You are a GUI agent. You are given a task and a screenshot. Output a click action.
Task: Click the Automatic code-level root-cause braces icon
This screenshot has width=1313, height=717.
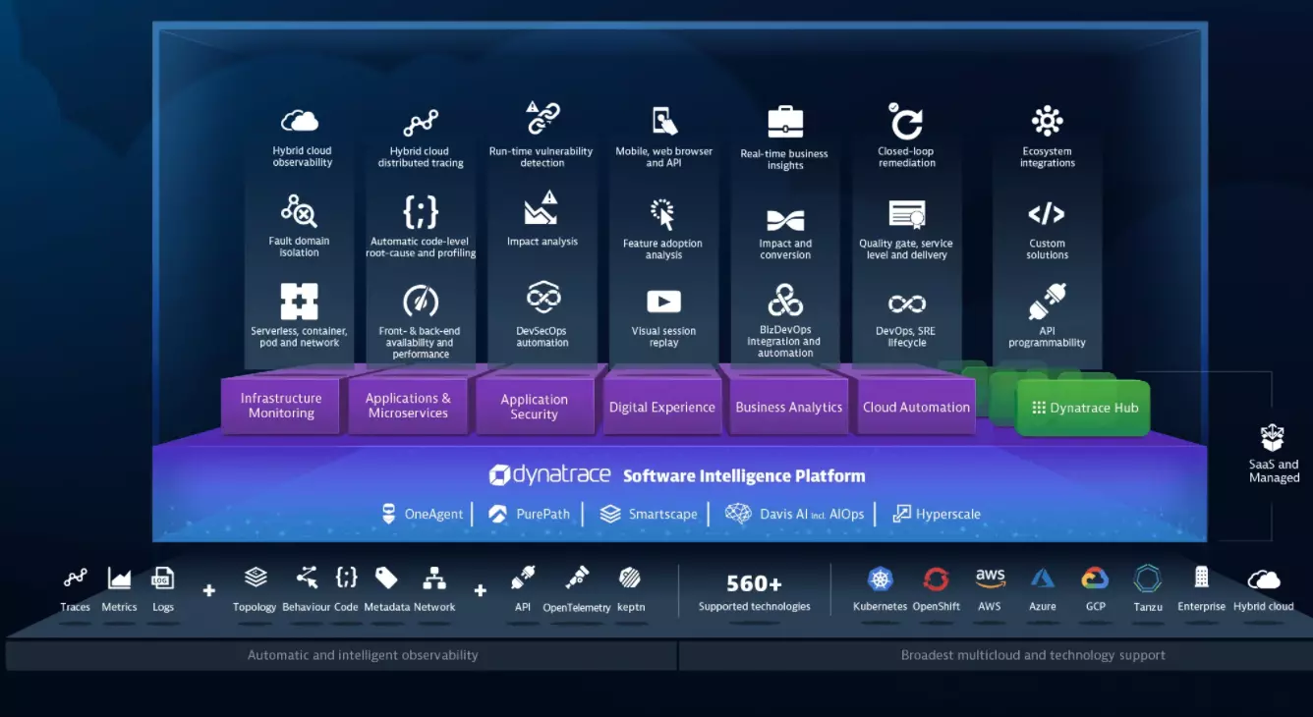[421, 212]
